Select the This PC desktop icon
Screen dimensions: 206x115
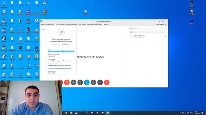(4, 4)
